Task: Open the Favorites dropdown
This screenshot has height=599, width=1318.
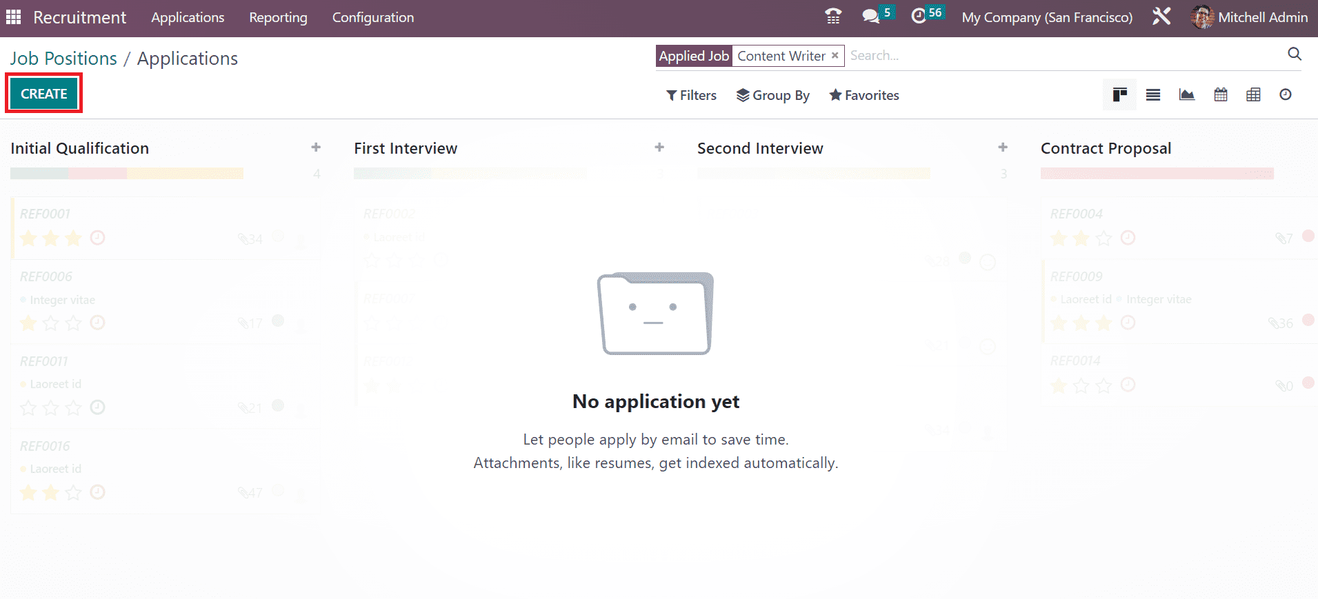Action: click(864, 96)
